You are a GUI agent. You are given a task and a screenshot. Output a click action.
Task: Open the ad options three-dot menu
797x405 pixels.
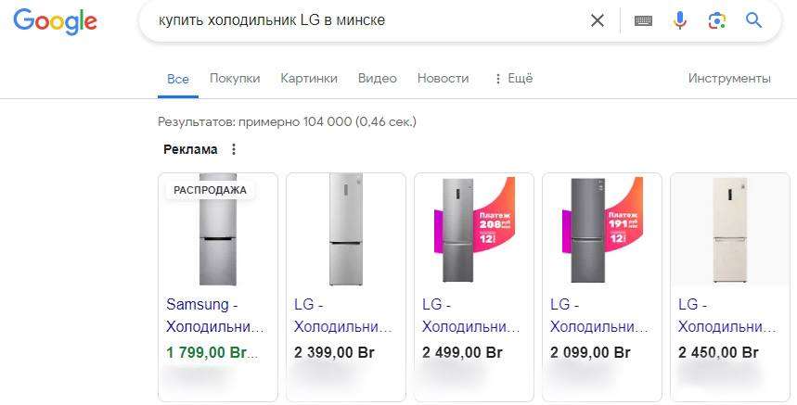coord(234,149)
